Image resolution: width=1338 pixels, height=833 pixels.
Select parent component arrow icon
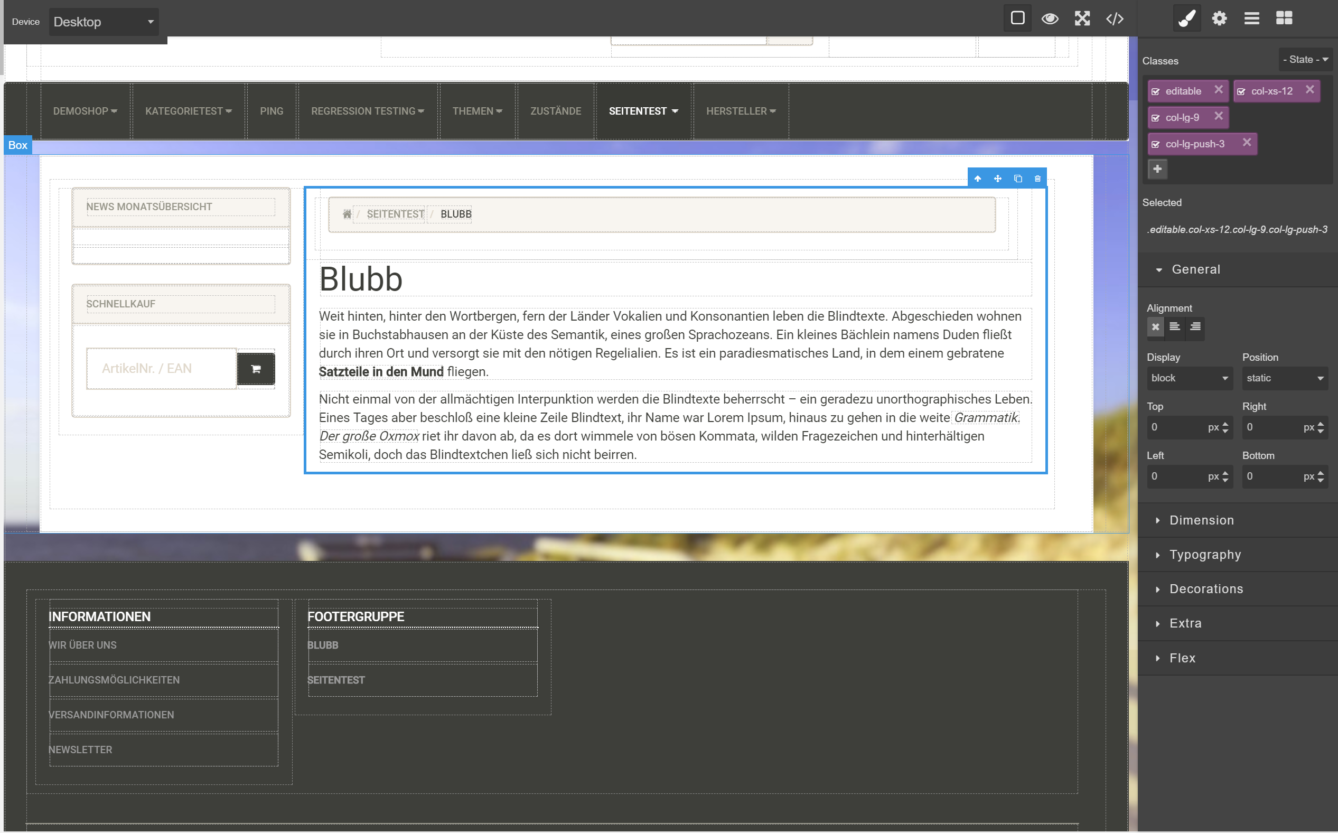(977, 179)
